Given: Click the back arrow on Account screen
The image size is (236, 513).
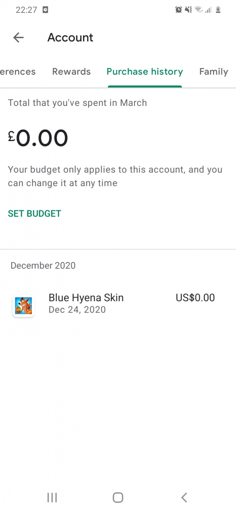Looking at the screenshot, I should click(x=18, y=37).
